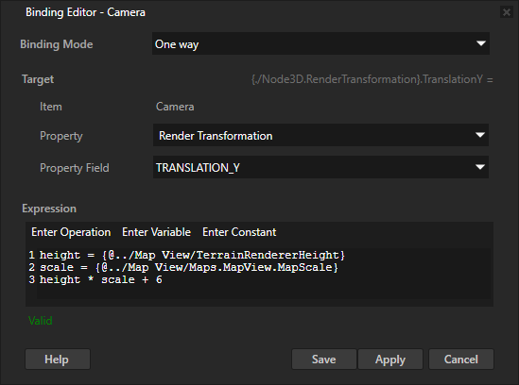Click the Camera item value

pos(175,107)
